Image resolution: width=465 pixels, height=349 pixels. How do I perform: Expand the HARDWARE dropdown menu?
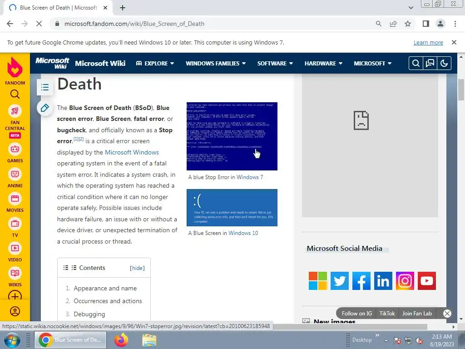pos(323,63)
